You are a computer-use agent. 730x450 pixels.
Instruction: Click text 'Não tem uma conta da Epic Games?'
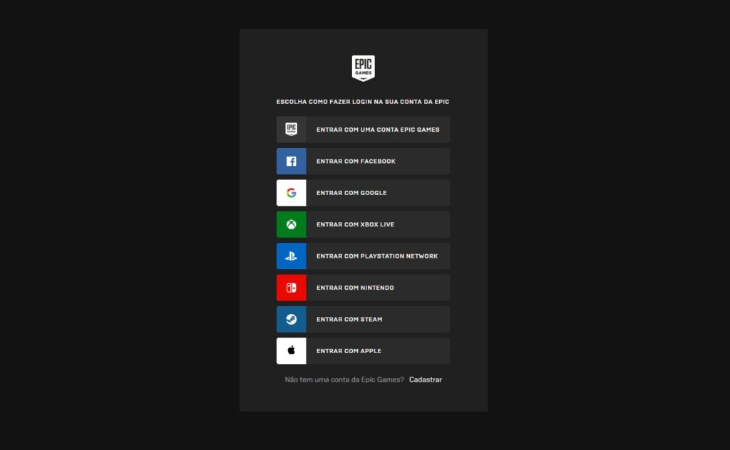(344, 380)
